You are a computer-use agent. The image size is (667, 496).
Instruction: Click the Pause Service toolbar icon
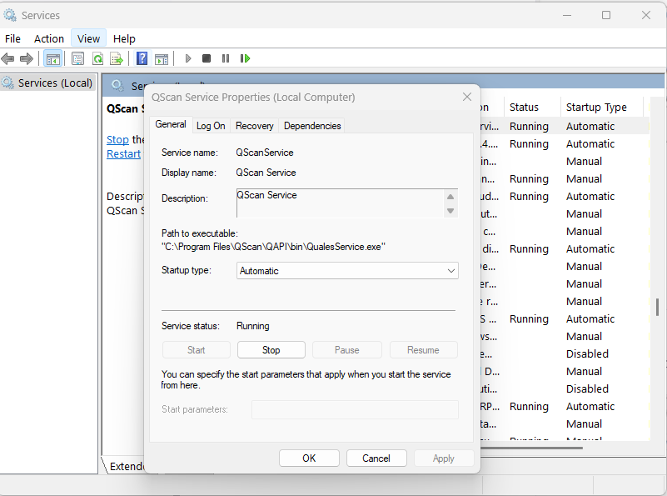coord(226,58)
